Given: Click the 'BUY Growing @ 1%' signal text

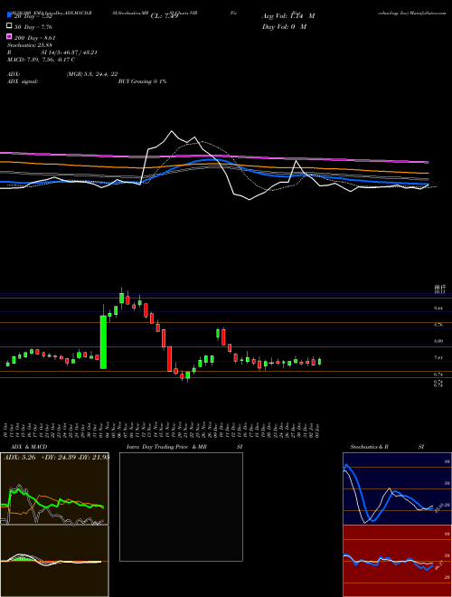Looking at the screenshot, I should pos(142,81).
